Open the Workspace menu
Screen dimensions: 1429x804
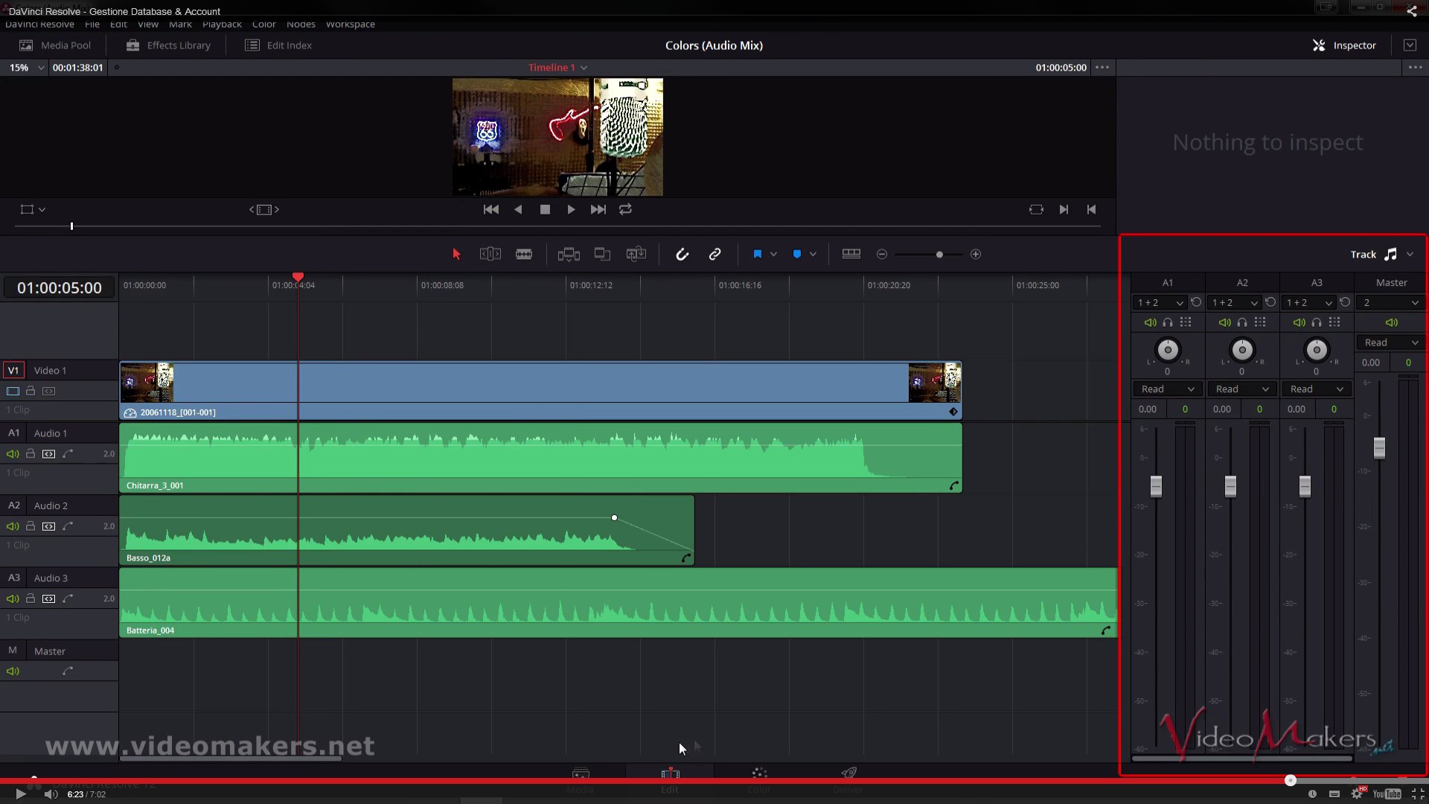[350, 25]
